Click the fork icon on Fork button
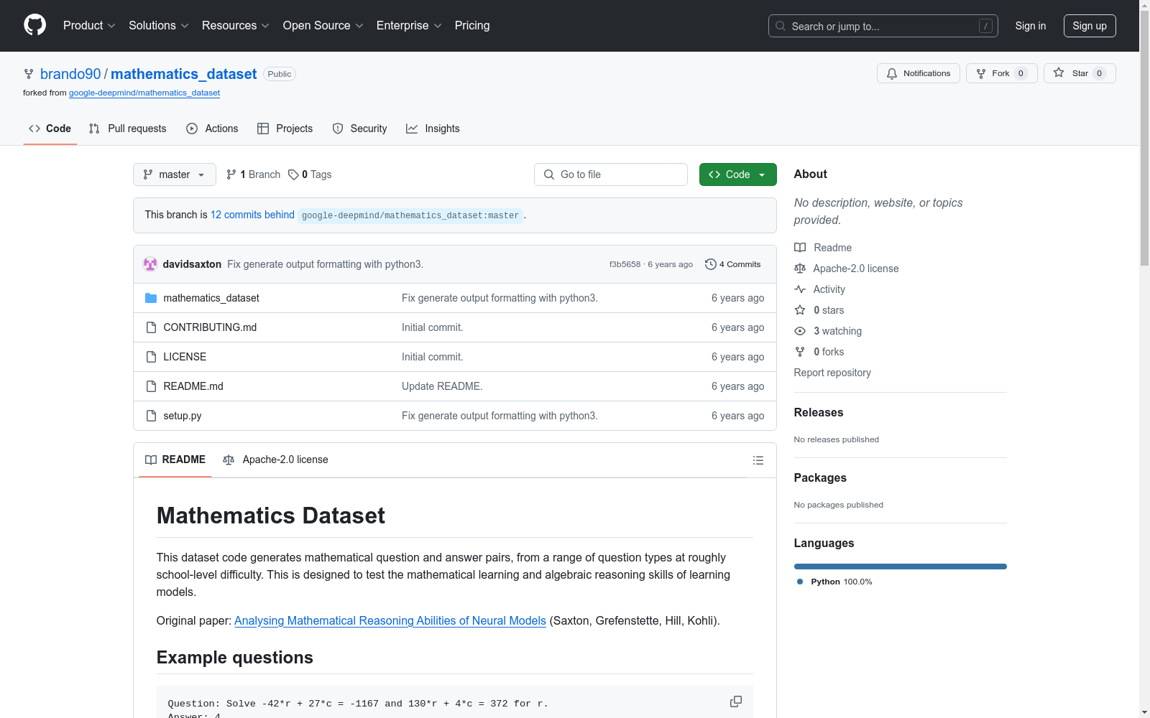This screenshot has width=1150, height=718. tap(981, 73)
